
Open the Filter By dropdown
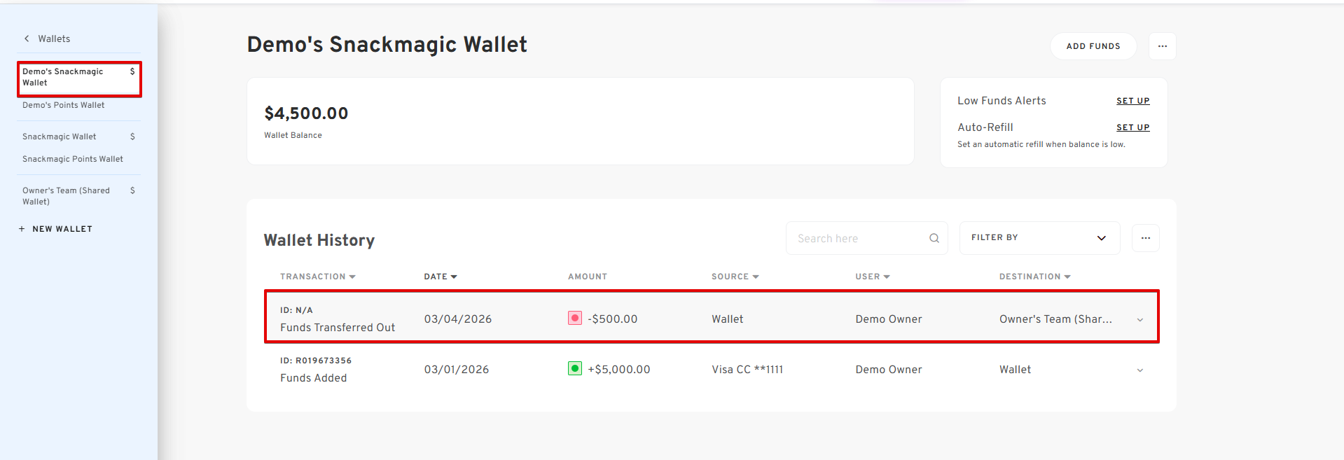tap(1039, 238)
